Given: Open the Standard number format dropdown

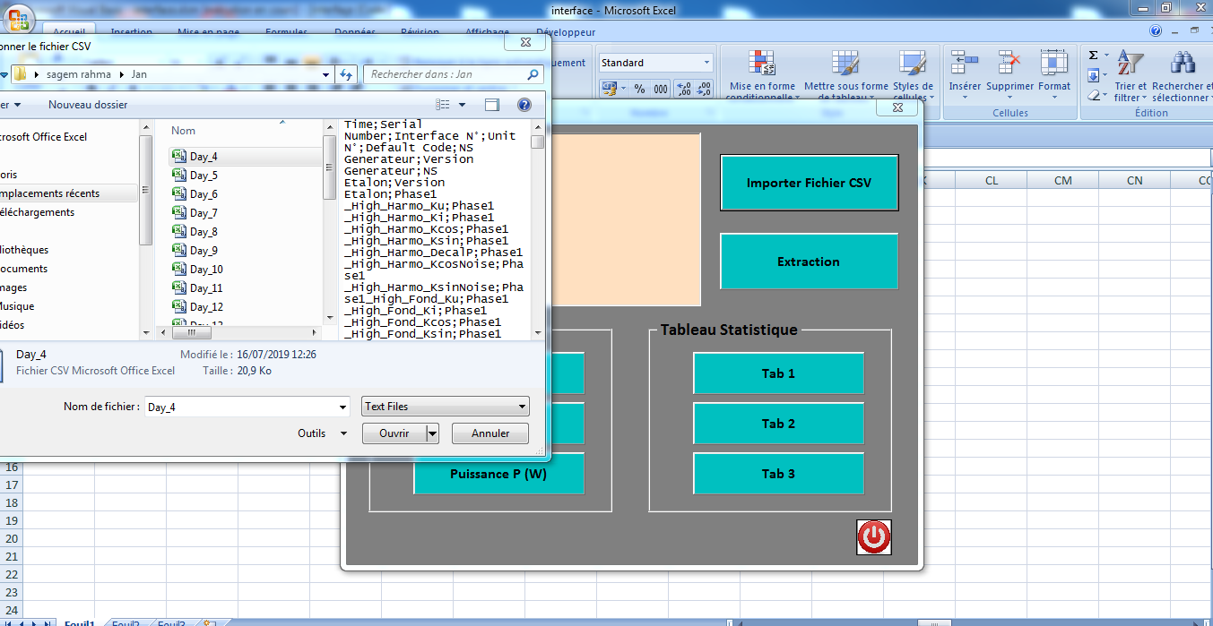Looking at the screenshot, I should point(706,63).
